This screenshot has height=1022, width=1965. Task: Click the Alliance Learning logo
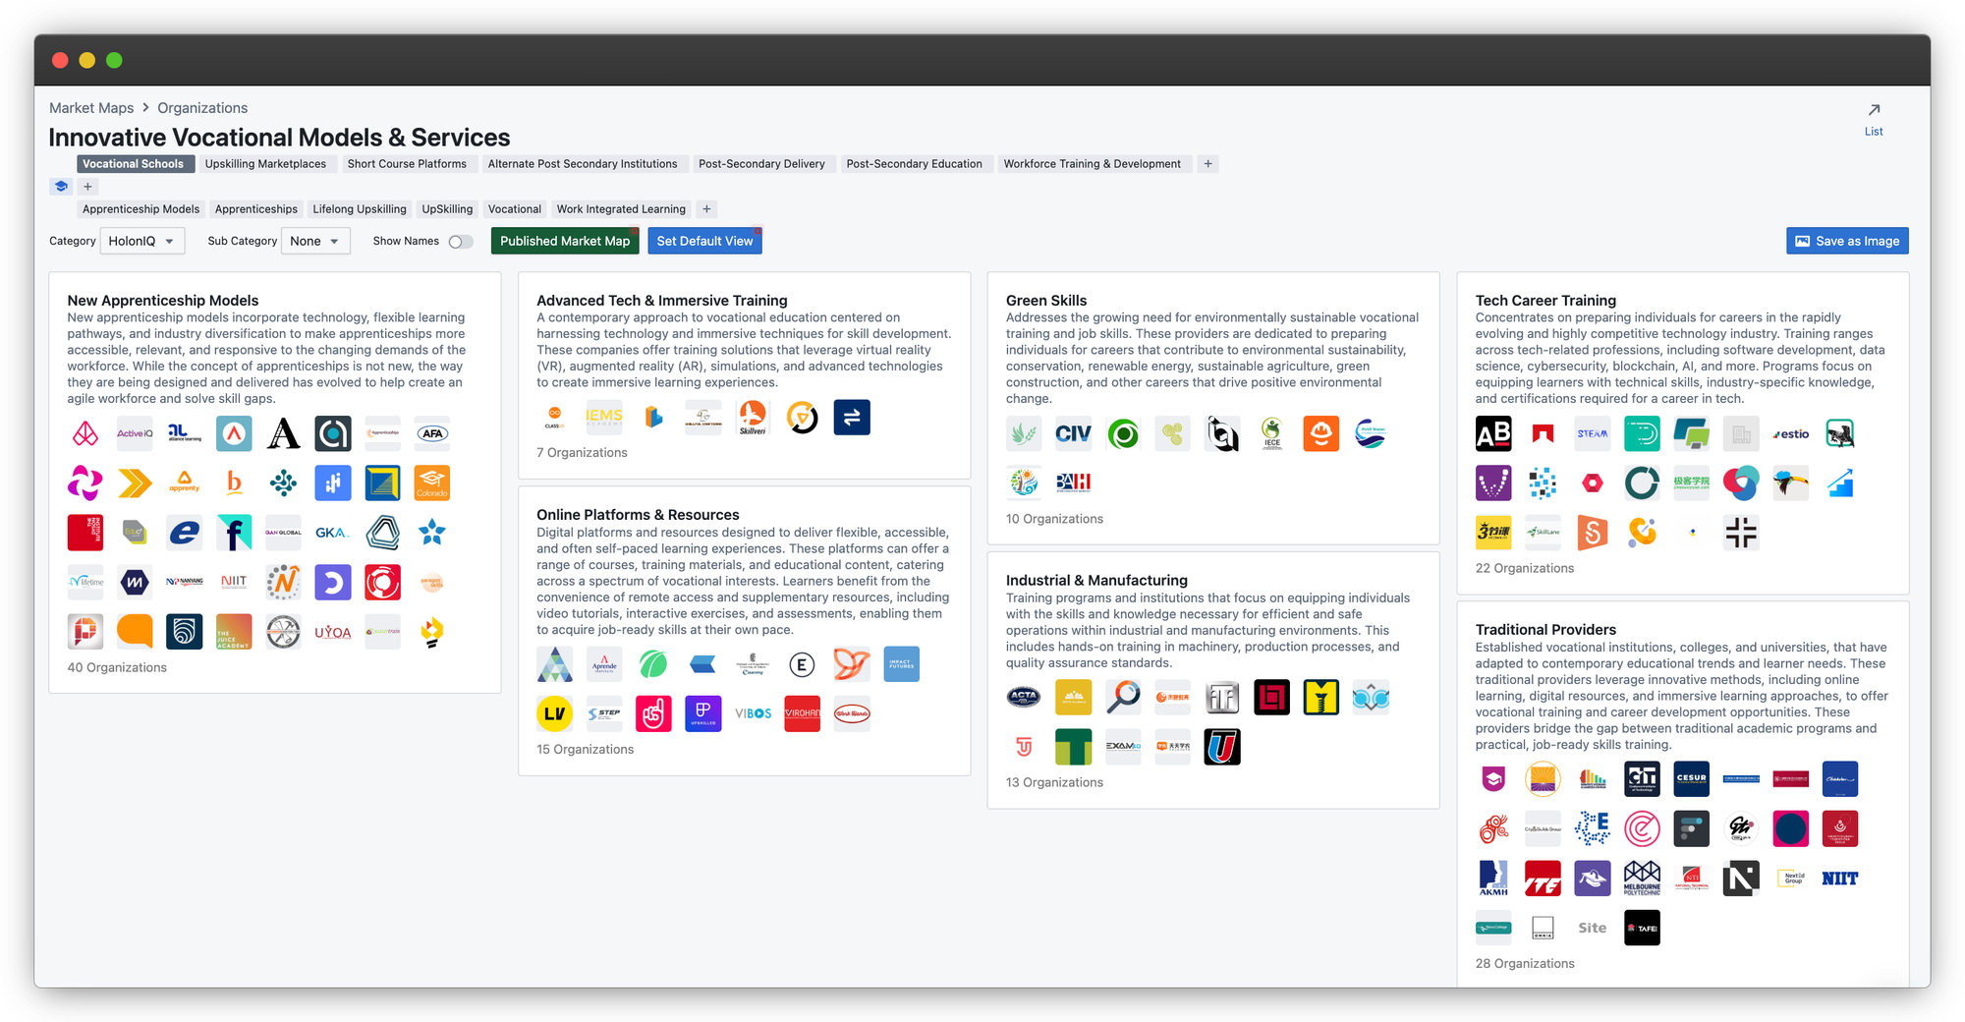pyautogui.click(x=185, y=433)
